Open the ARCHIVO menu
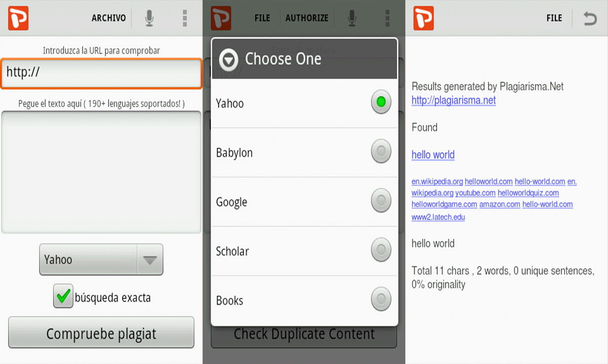Viewport: 608px width, 364px height. pyautogui.click(x=108, y=18)
